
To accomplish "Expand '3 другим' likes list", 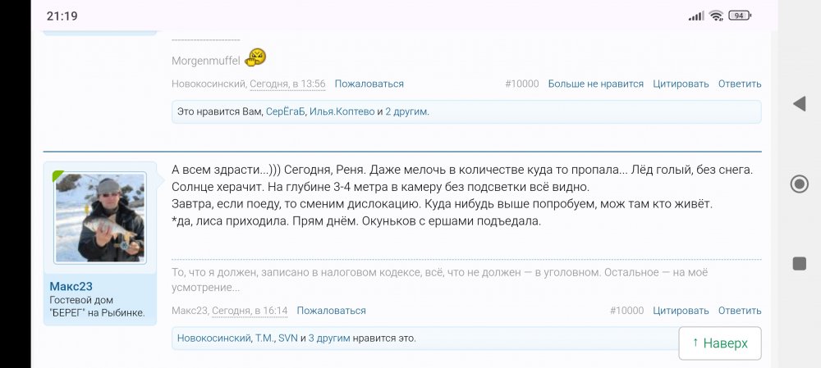I will coord(329,338).
